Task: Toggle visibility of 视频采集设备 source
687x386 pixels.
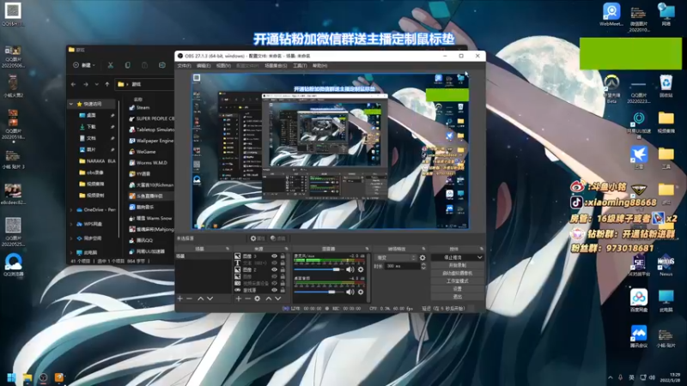Action: (274, 284)
